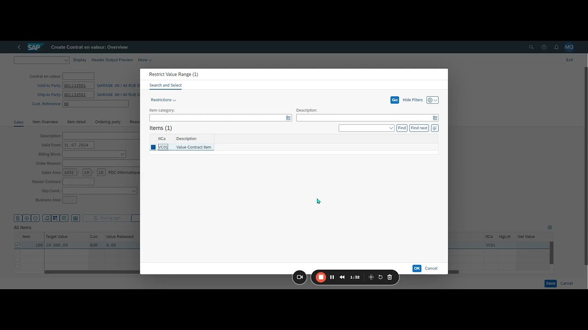Rewind the recording

click(342, 277)
